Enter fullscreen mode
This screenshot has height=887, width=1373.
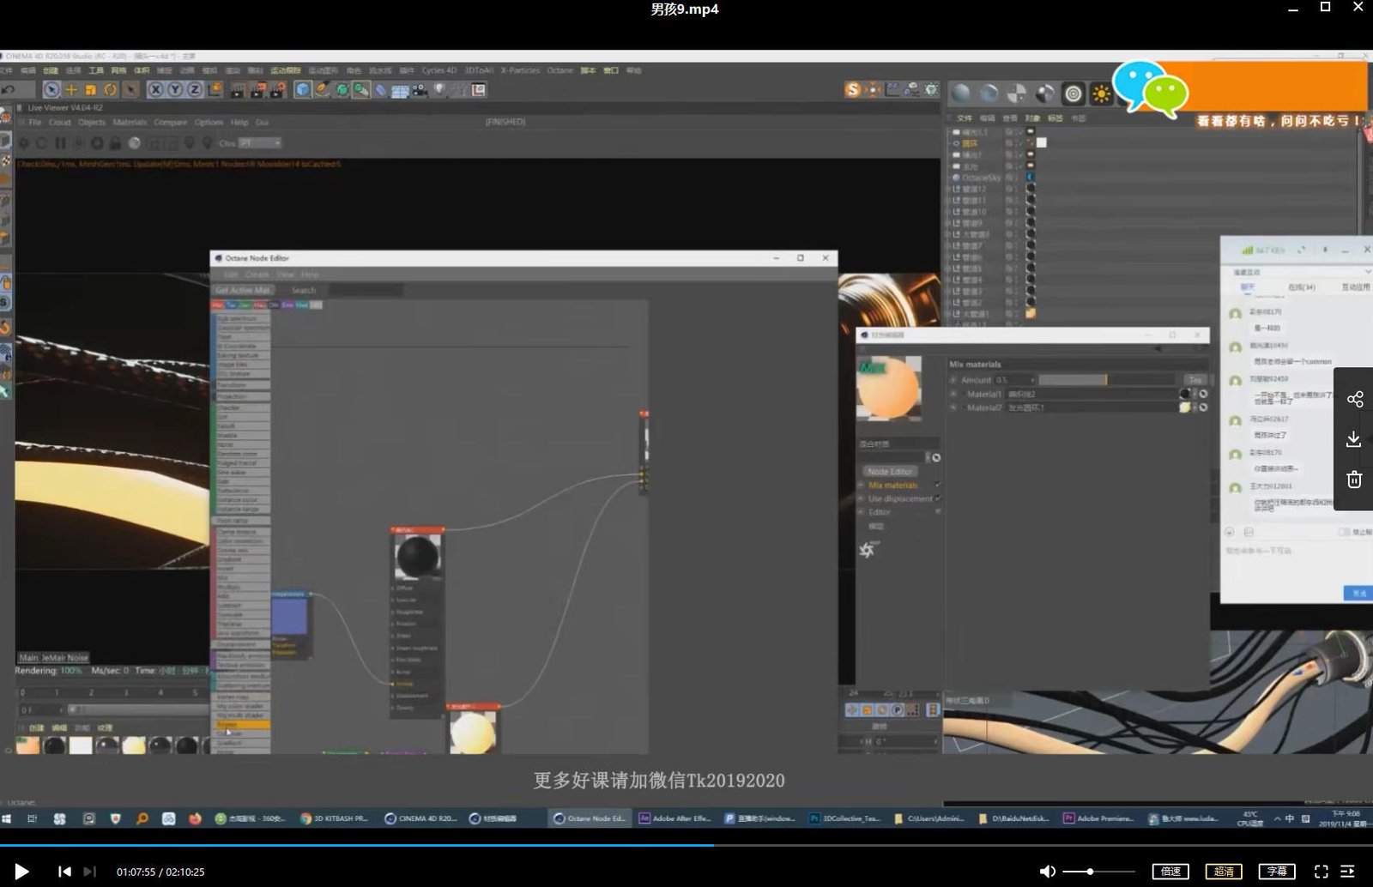[1321, 872]
